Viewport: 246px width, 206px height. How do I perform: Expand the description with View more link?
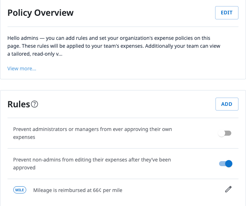[22, 68]
